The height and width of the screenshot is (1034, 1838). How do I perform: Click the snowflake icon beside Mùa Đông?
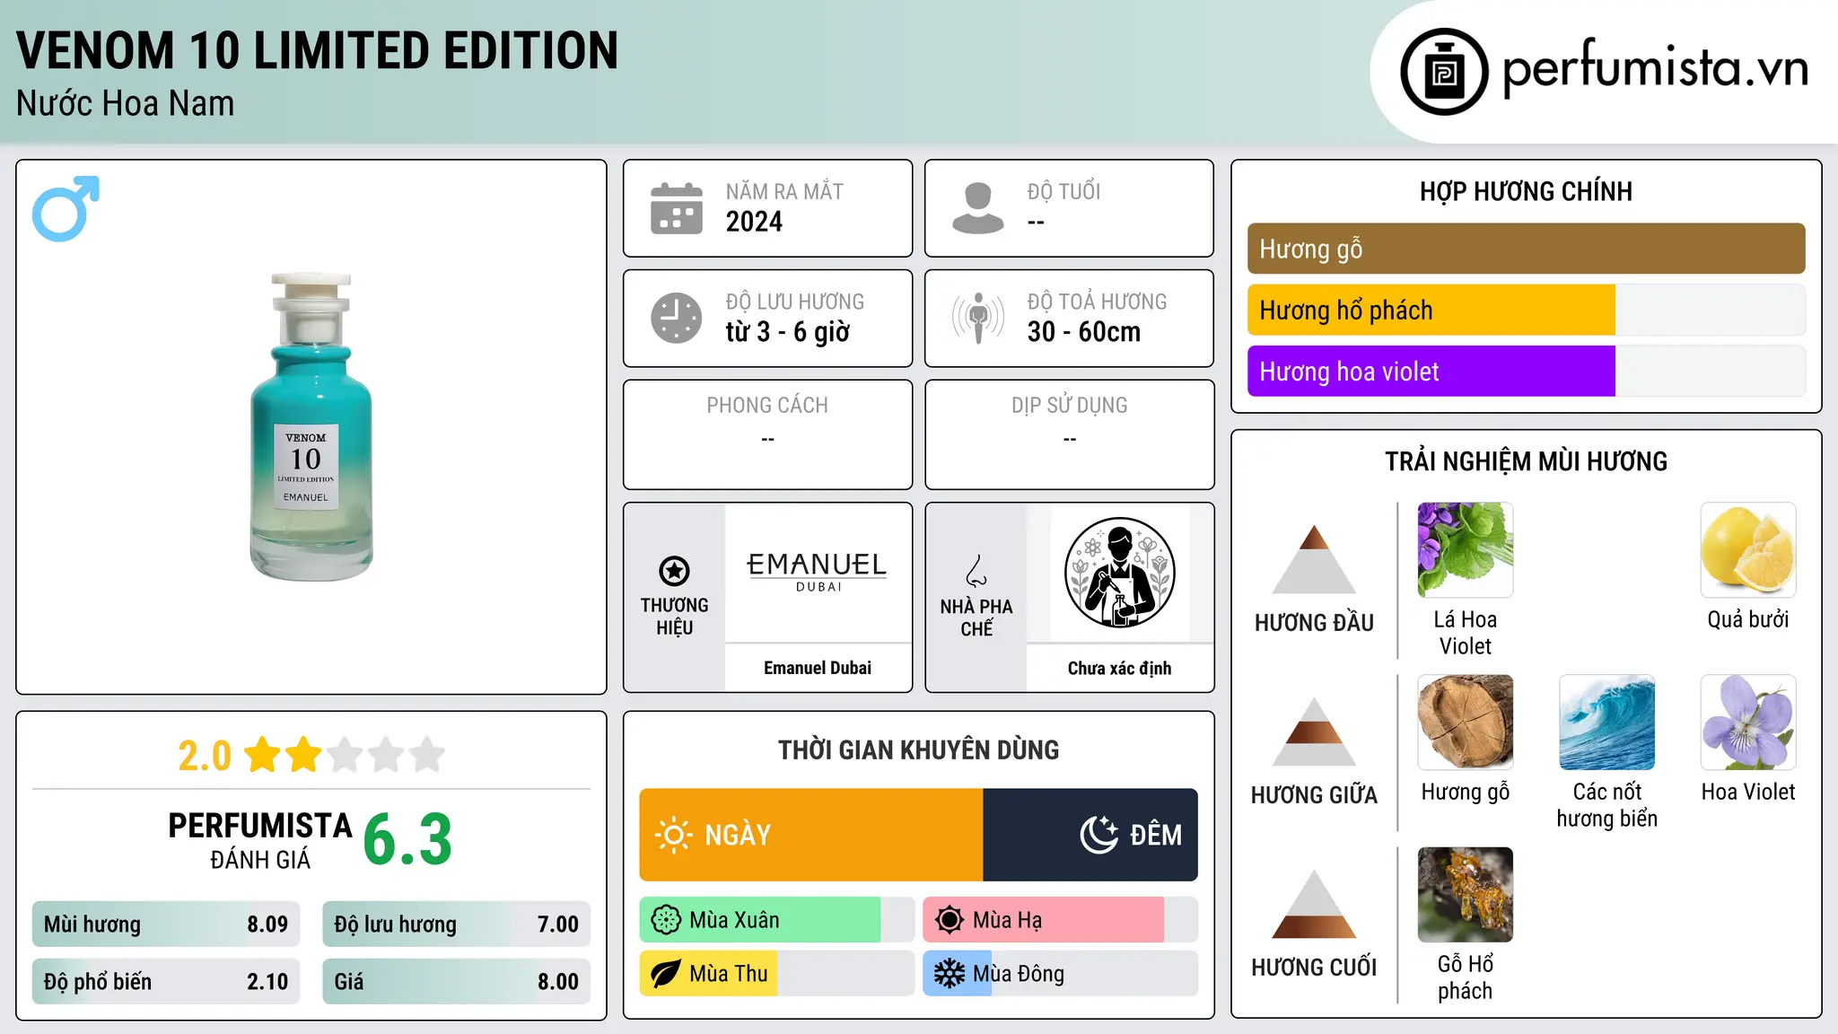(x=950, y=974)
